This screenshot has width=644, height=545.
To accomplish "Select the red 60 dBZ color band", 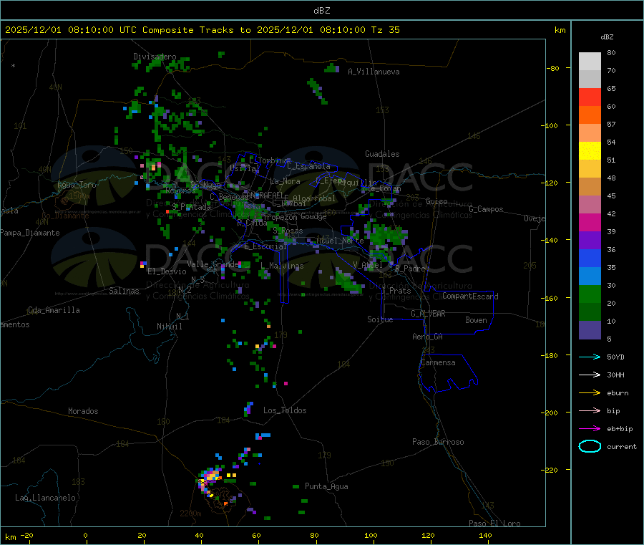I will coord(590,97).
